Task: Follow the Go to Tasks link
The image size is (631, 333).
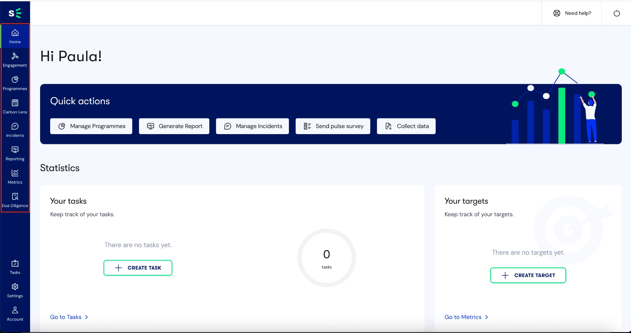Action: pos(69,317)
